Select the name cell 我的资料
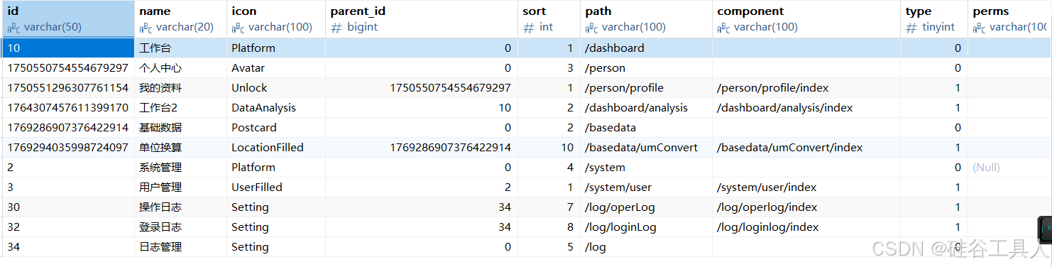The height and width of the screenshot is (267, 1052). (180, 88)
